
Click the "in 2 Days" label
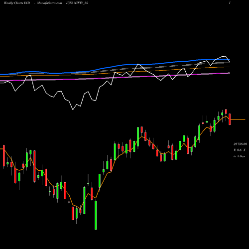click(x=239, y=156)
